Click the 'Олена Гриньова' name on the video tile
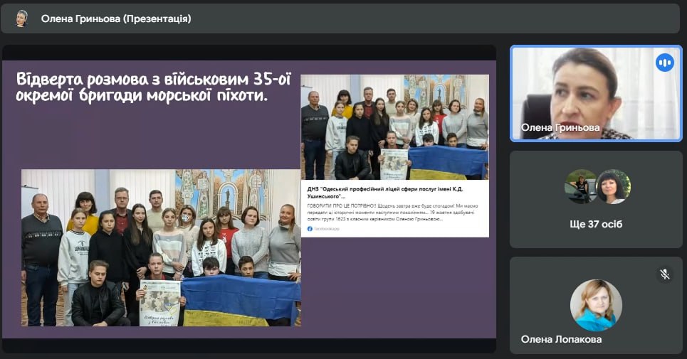Image resolution: width=687 pixels, height=359 pixels. click(x=560, y=128)
